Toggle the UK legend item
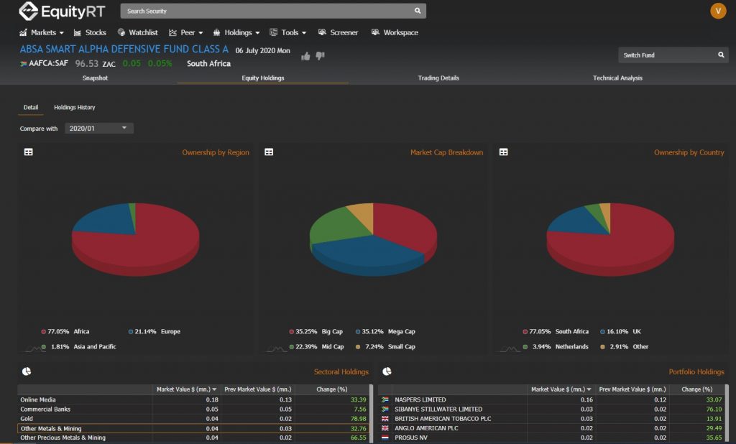This screenshot has width=736, height=444. pyautogui.click(x=620, y=331)
